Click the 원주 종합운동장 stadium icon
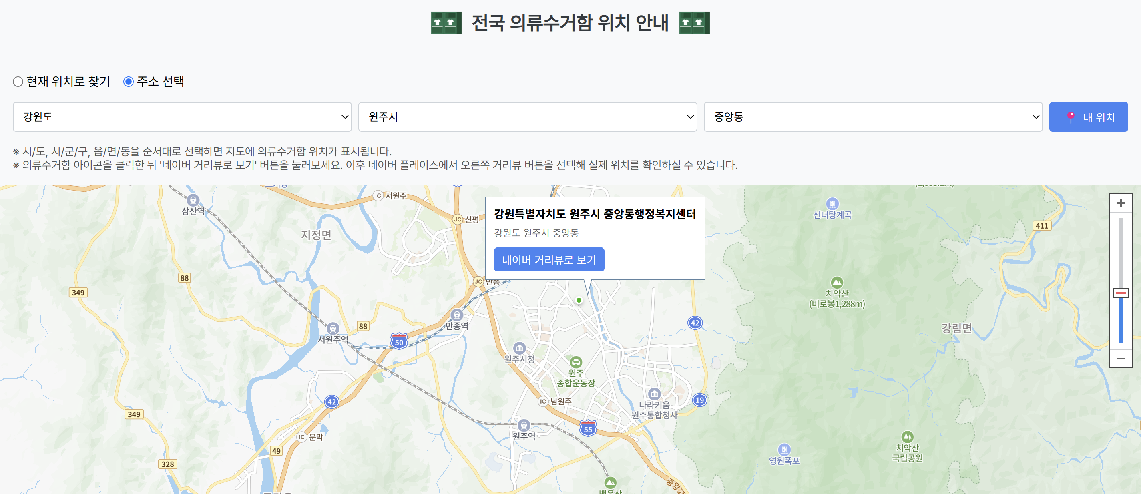This screenshot has width=1141, height=494. 575,362
